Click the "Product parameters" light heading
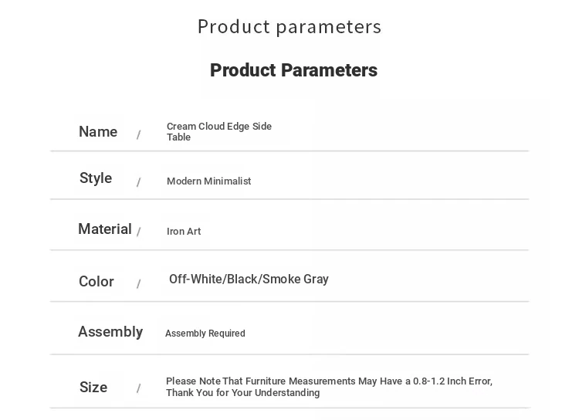The height and width of the screenshot is (420, 579). click(x=289, y=27)
